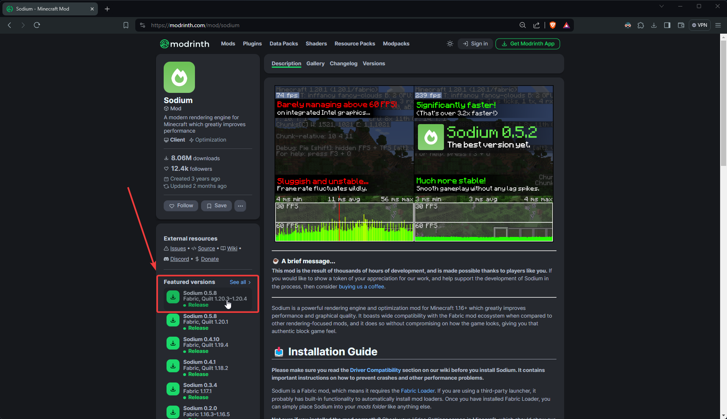Click the zoom magnifier icon in address bar
The height and width of the screenshot is (419, 727).
[x=523, y=25]
